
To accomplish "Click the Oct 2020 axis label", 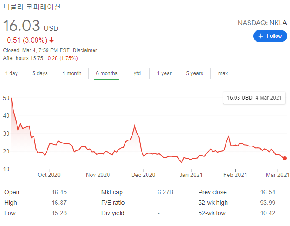I will point(49,175).
